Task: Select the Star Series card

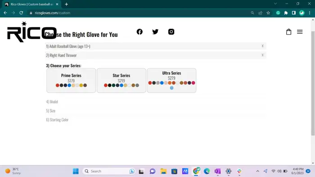Action: coord(121,80)
